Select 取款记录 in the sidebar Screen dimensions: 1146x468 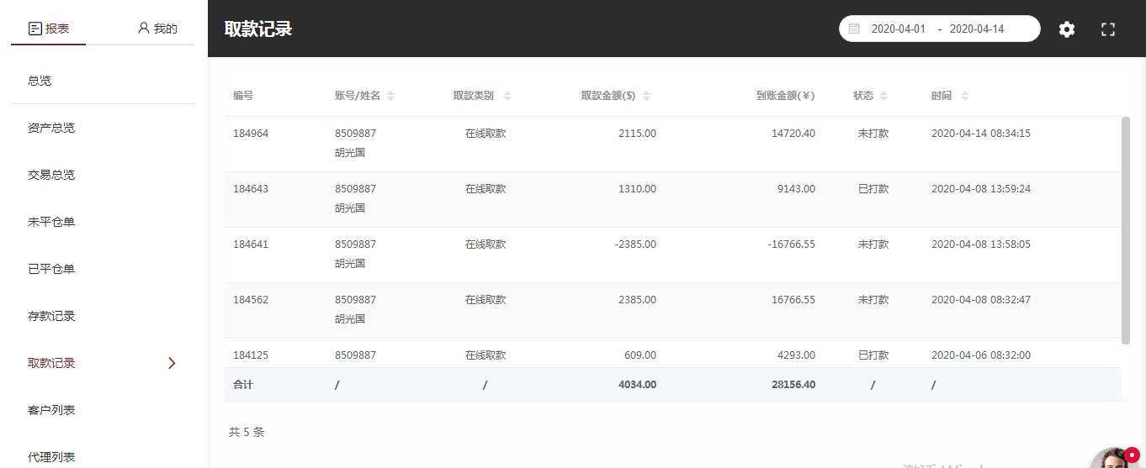(x=51, y=363)
